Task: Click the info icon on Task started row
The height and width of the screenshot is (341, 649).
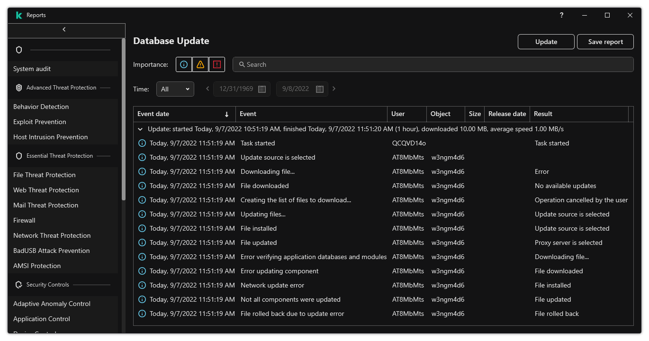Action: click(141, 143)
